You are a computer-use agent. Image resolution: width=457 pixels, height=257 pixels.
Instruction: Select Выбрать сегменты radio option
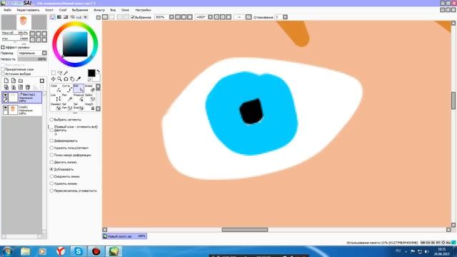pos(51,119)
